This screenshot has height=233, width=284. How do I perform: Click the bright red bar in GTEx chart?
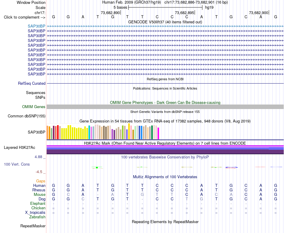[x=58, y=132]
